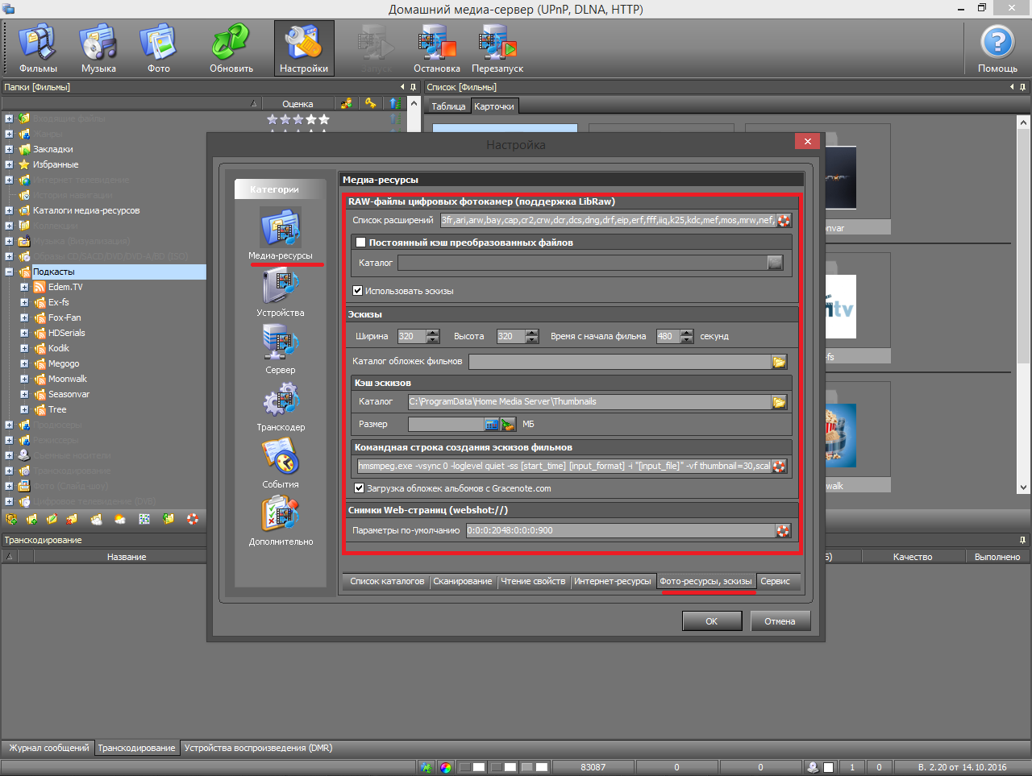Enable Постоянный кэш преобразованных файлов checkbox
Screen dimensions: 1032x776
point(360,243)
